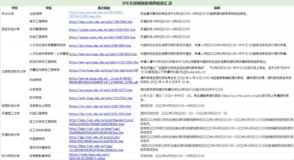Open the hhxy.tust.edu.cn link for 海洋与环境学院
The width and height of the screenshot is (294, 160).
pos(96,148)
